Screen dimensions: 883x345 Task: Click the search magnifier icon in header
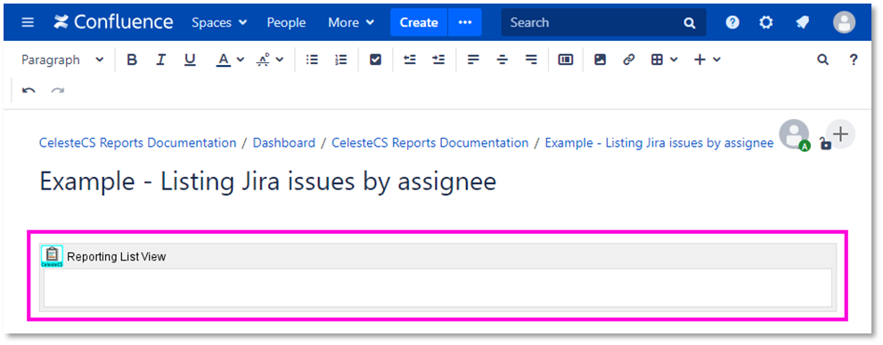coord(690,23)
